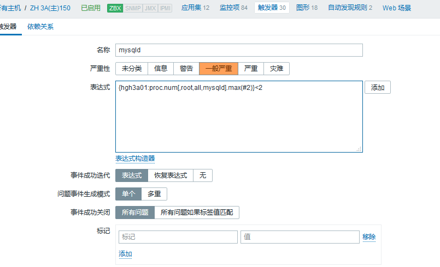Switch problem generation mode to 多重
Screen dimensions: 440x267
(154, 194)
